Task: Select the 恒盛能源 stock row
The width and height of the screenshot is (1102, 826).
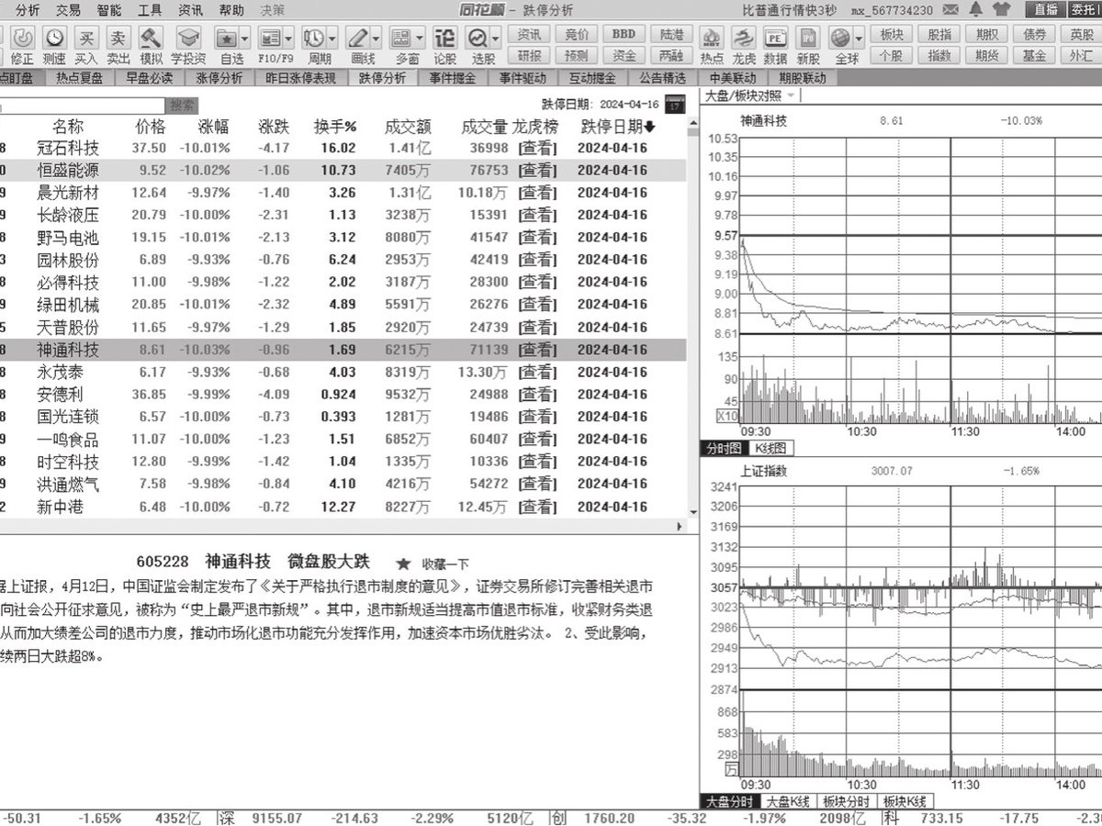Action: (343, 170)
